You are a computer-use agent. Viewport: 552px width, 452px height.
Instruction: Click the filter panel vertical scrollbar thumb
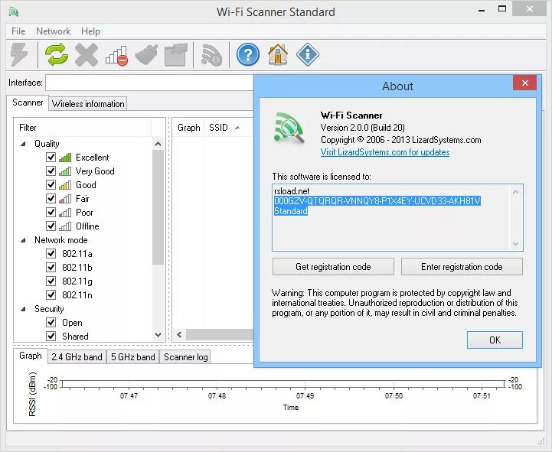point(158,207)
